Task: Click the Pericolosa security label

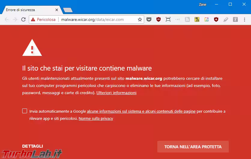Action: (46, 19)
